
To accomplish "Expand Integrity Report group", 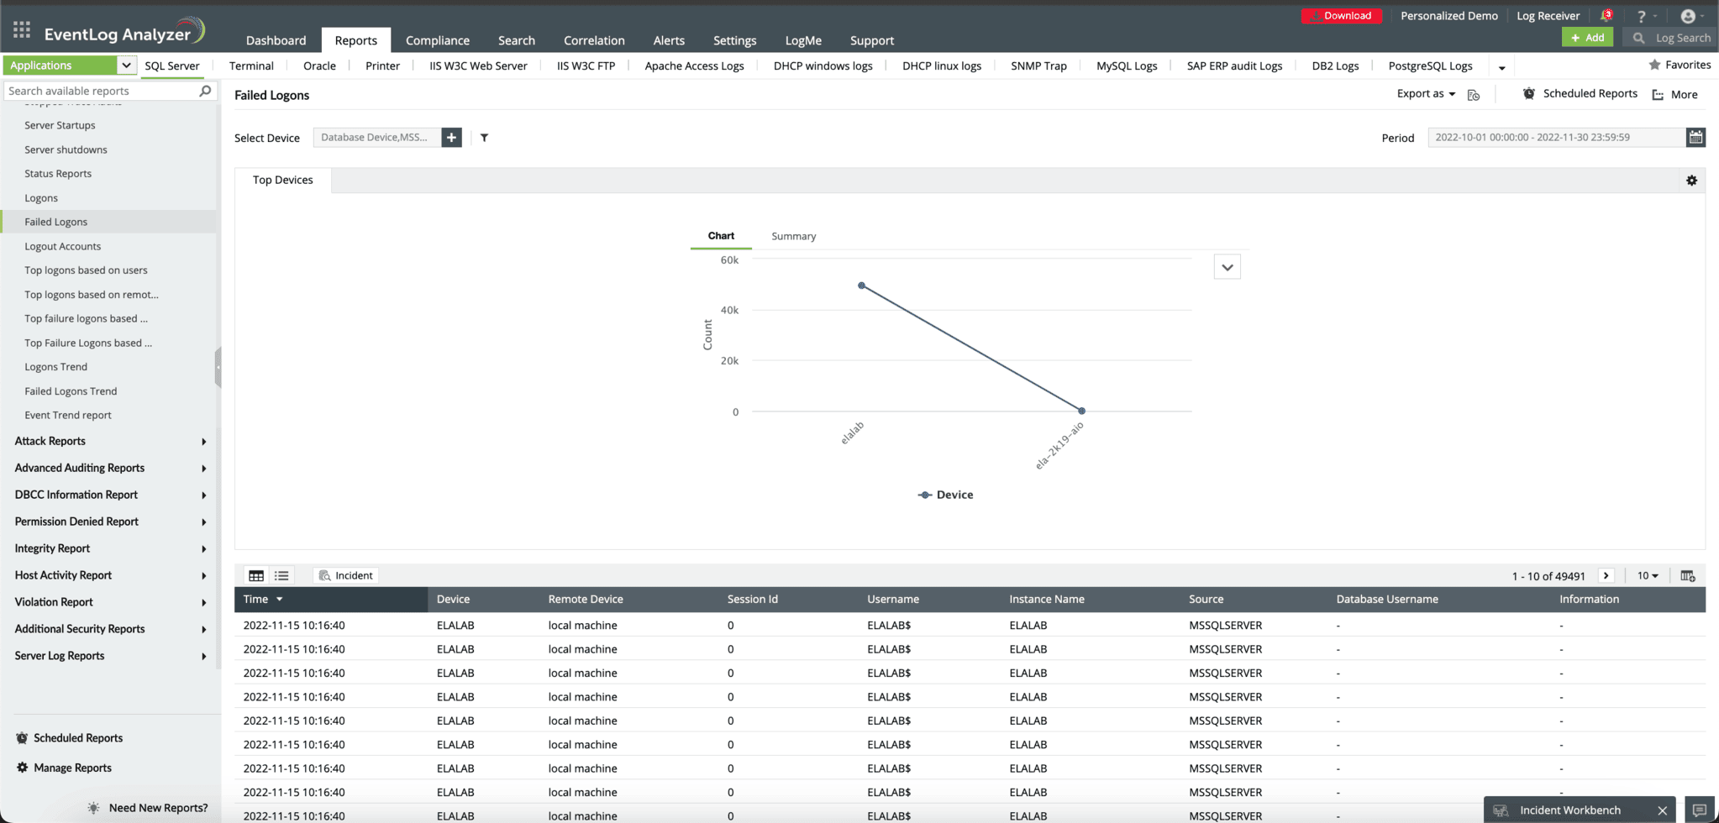I will [109, 548].
